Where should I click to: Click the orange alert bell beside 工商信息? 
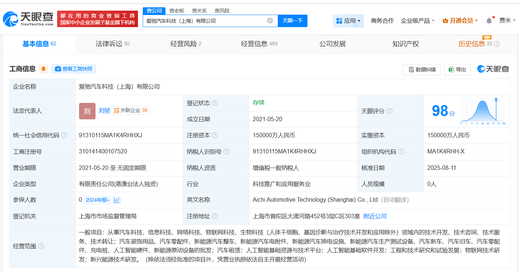click(43, 69)
